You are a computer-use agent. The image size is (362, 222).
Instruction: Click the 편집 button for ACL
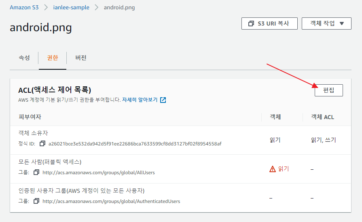click(x=328, y=90)
